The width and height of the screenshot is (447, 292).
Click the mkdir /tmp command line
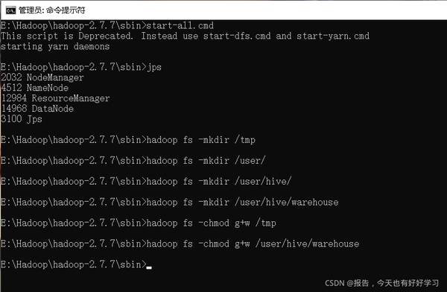127,140
